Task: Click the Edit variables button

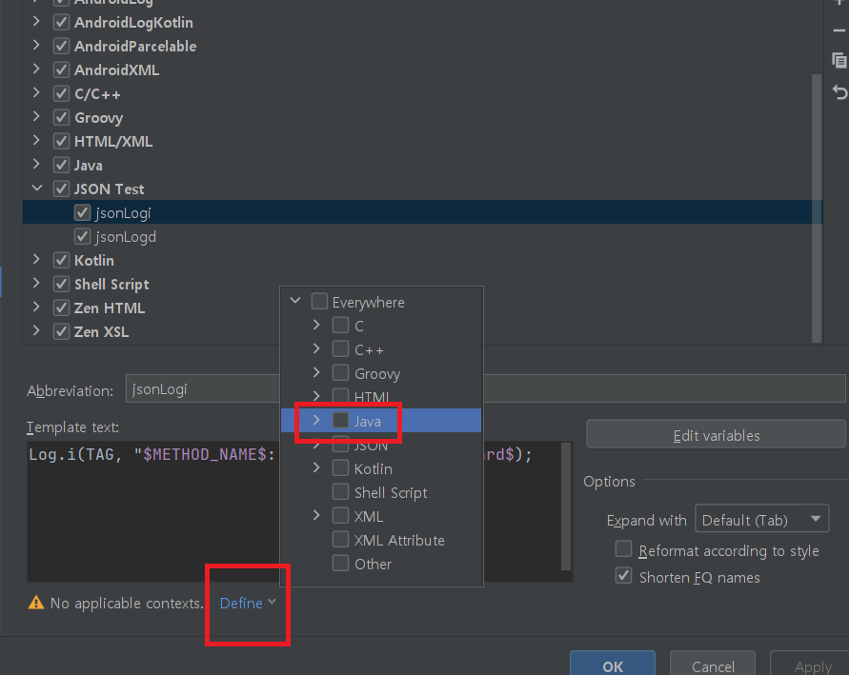Action: pyautogui.click(x=716, y=435)
